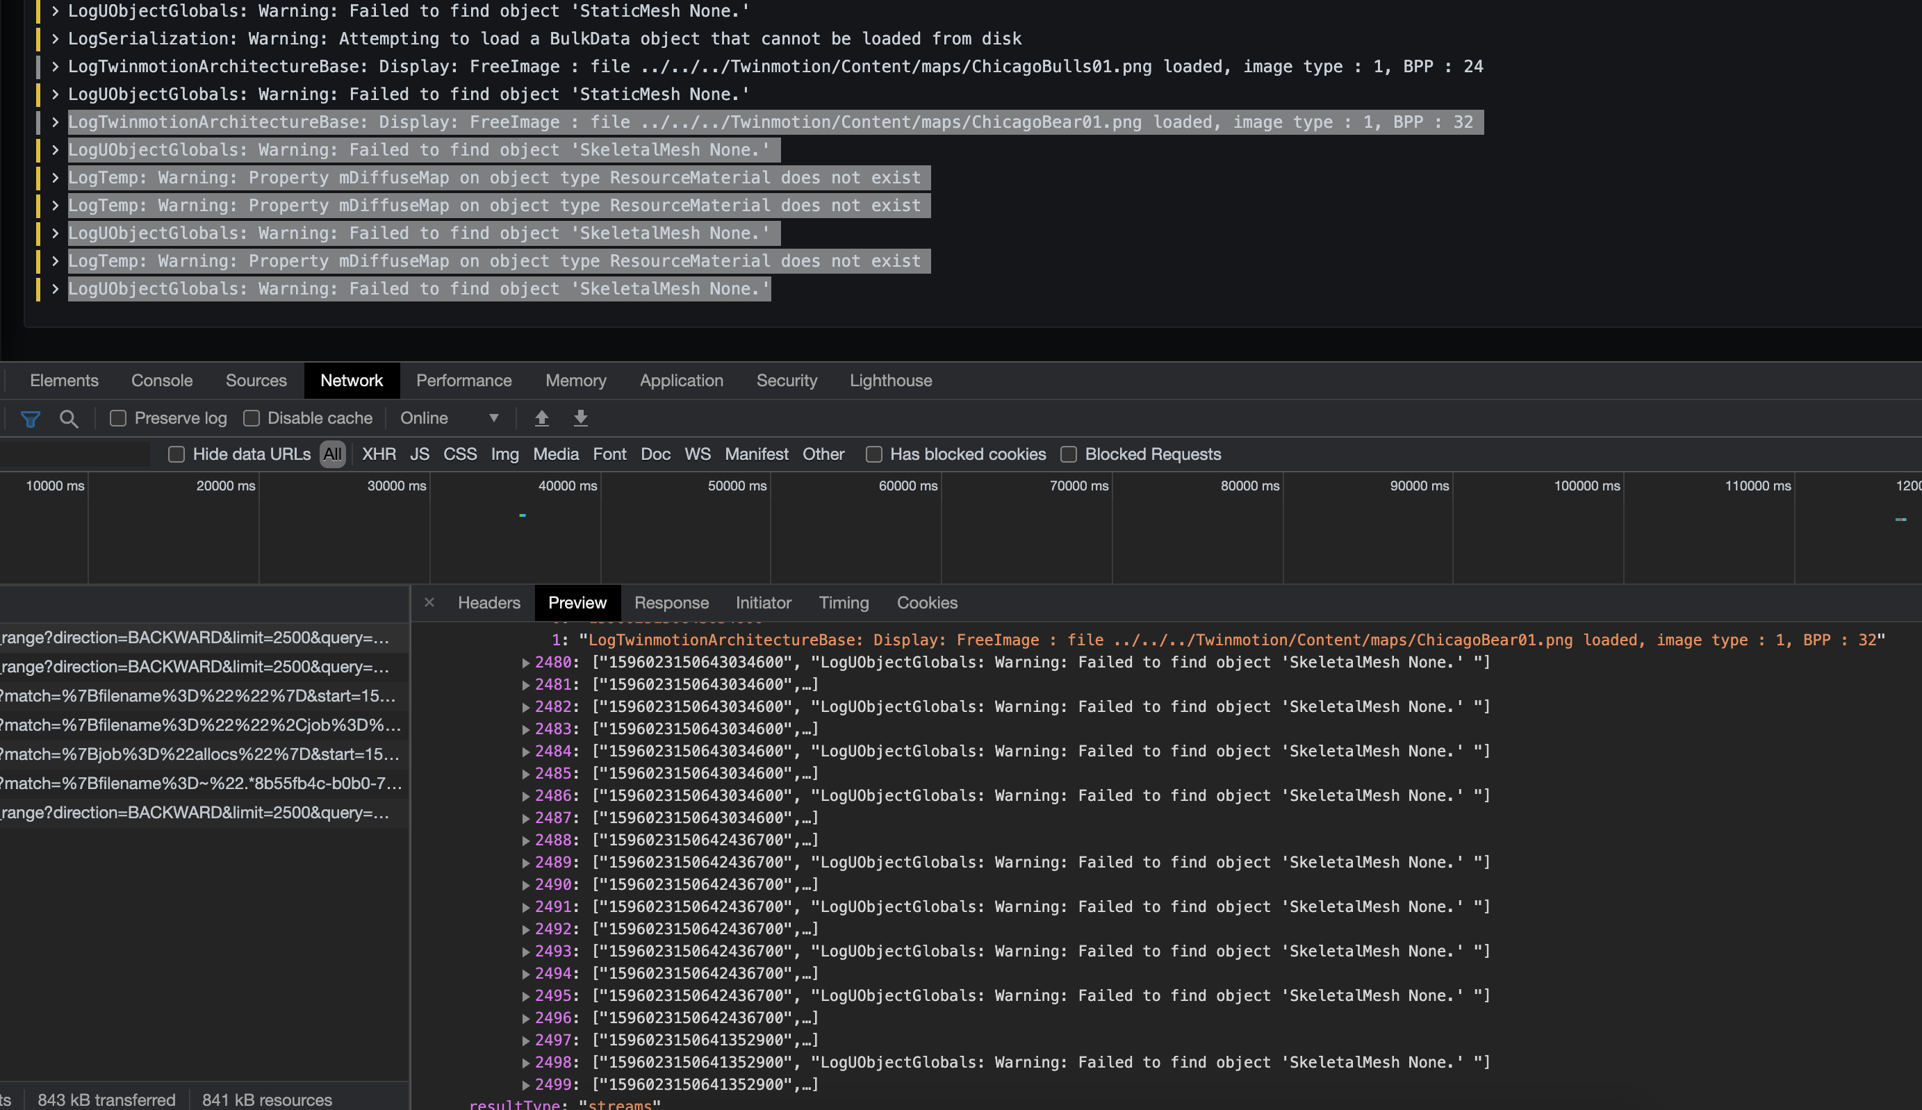Enable the Disable cache option

[252, 417]
